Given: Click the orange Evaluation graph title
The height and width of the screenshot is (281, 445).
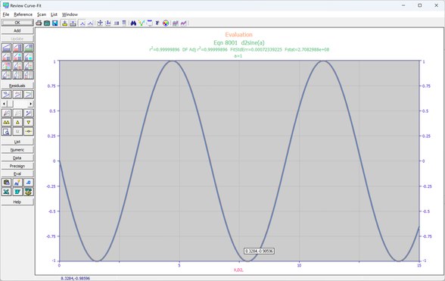Looking at the screenshot, I should click(x=238, y=35).
